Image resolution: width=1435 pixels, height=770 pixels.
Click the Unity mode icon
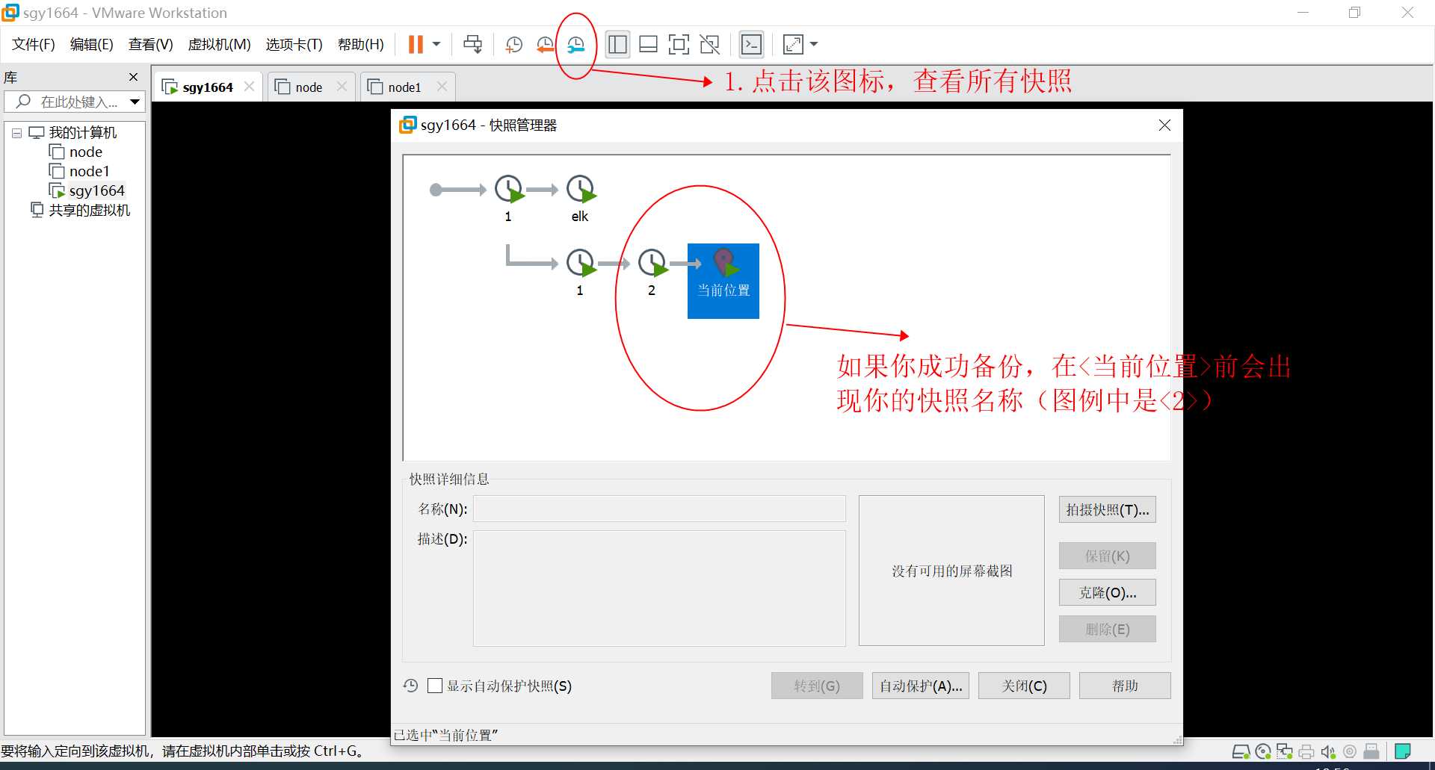point(709,45)
